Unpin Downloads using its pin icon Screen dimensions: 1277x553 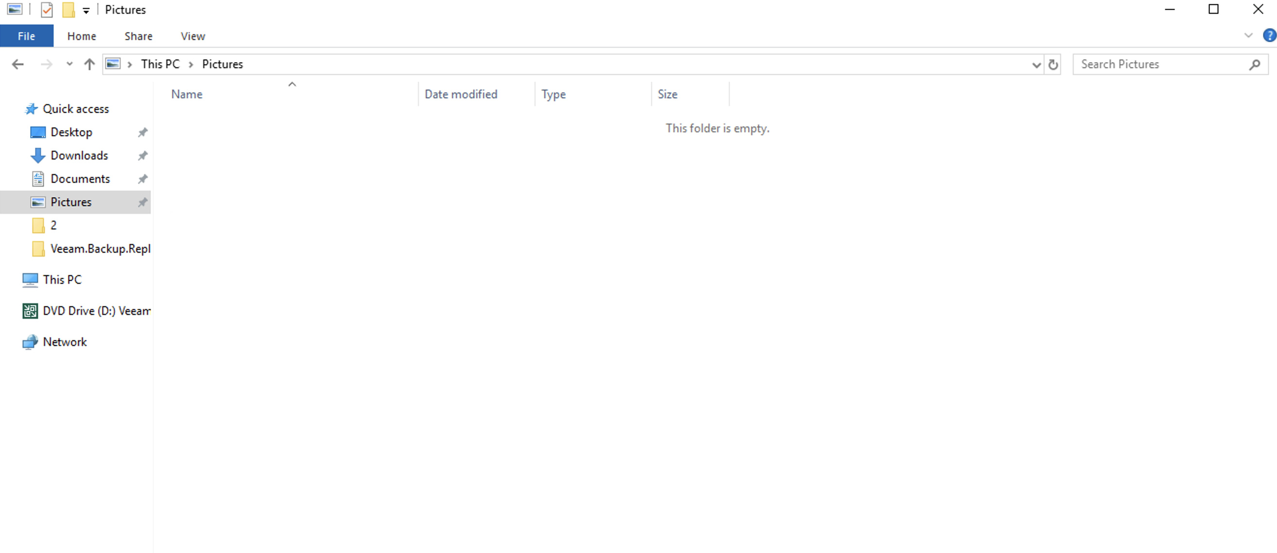pos(143,156)
